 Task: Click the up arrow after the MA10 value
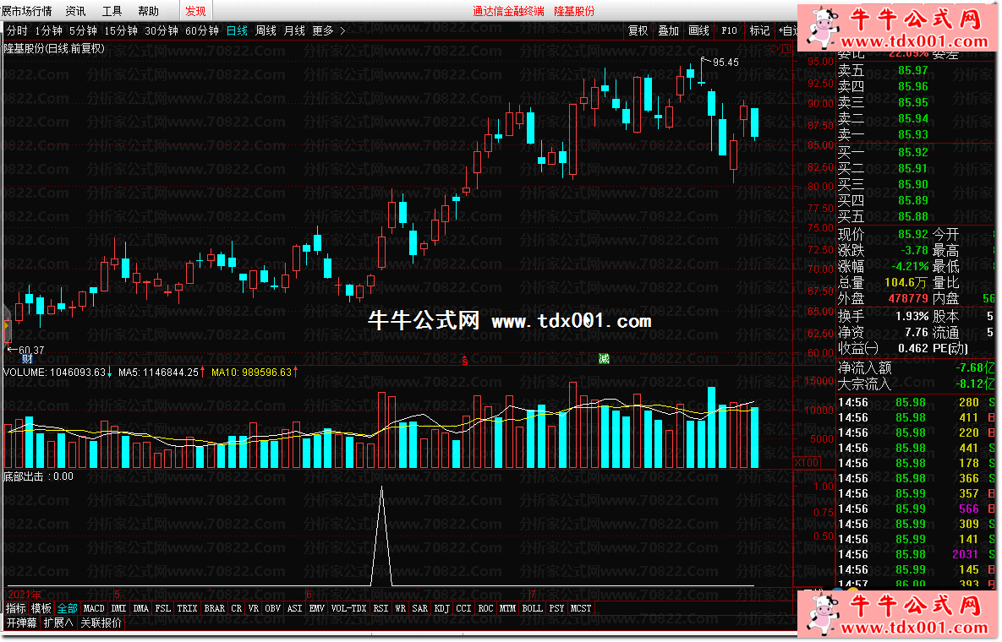pos(296,373)
